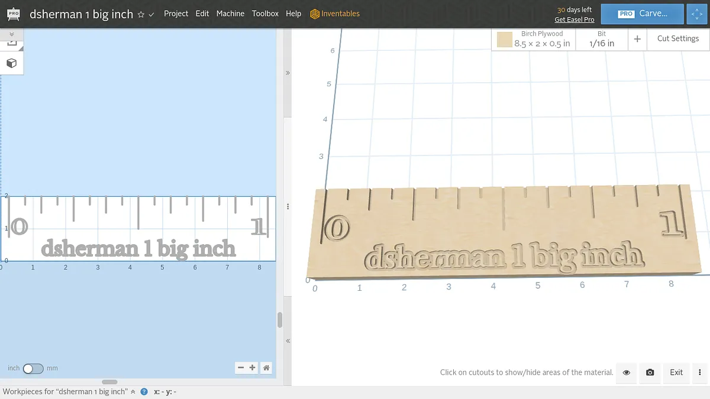Open the Toolbox menu

[265, 14]
